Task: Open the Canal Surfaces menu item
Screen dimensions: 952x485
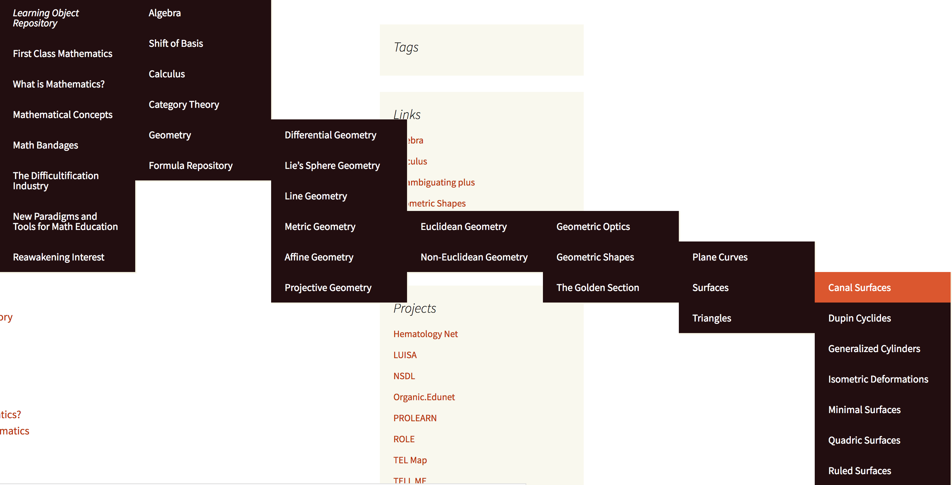Action: click(x=859, y=287)
